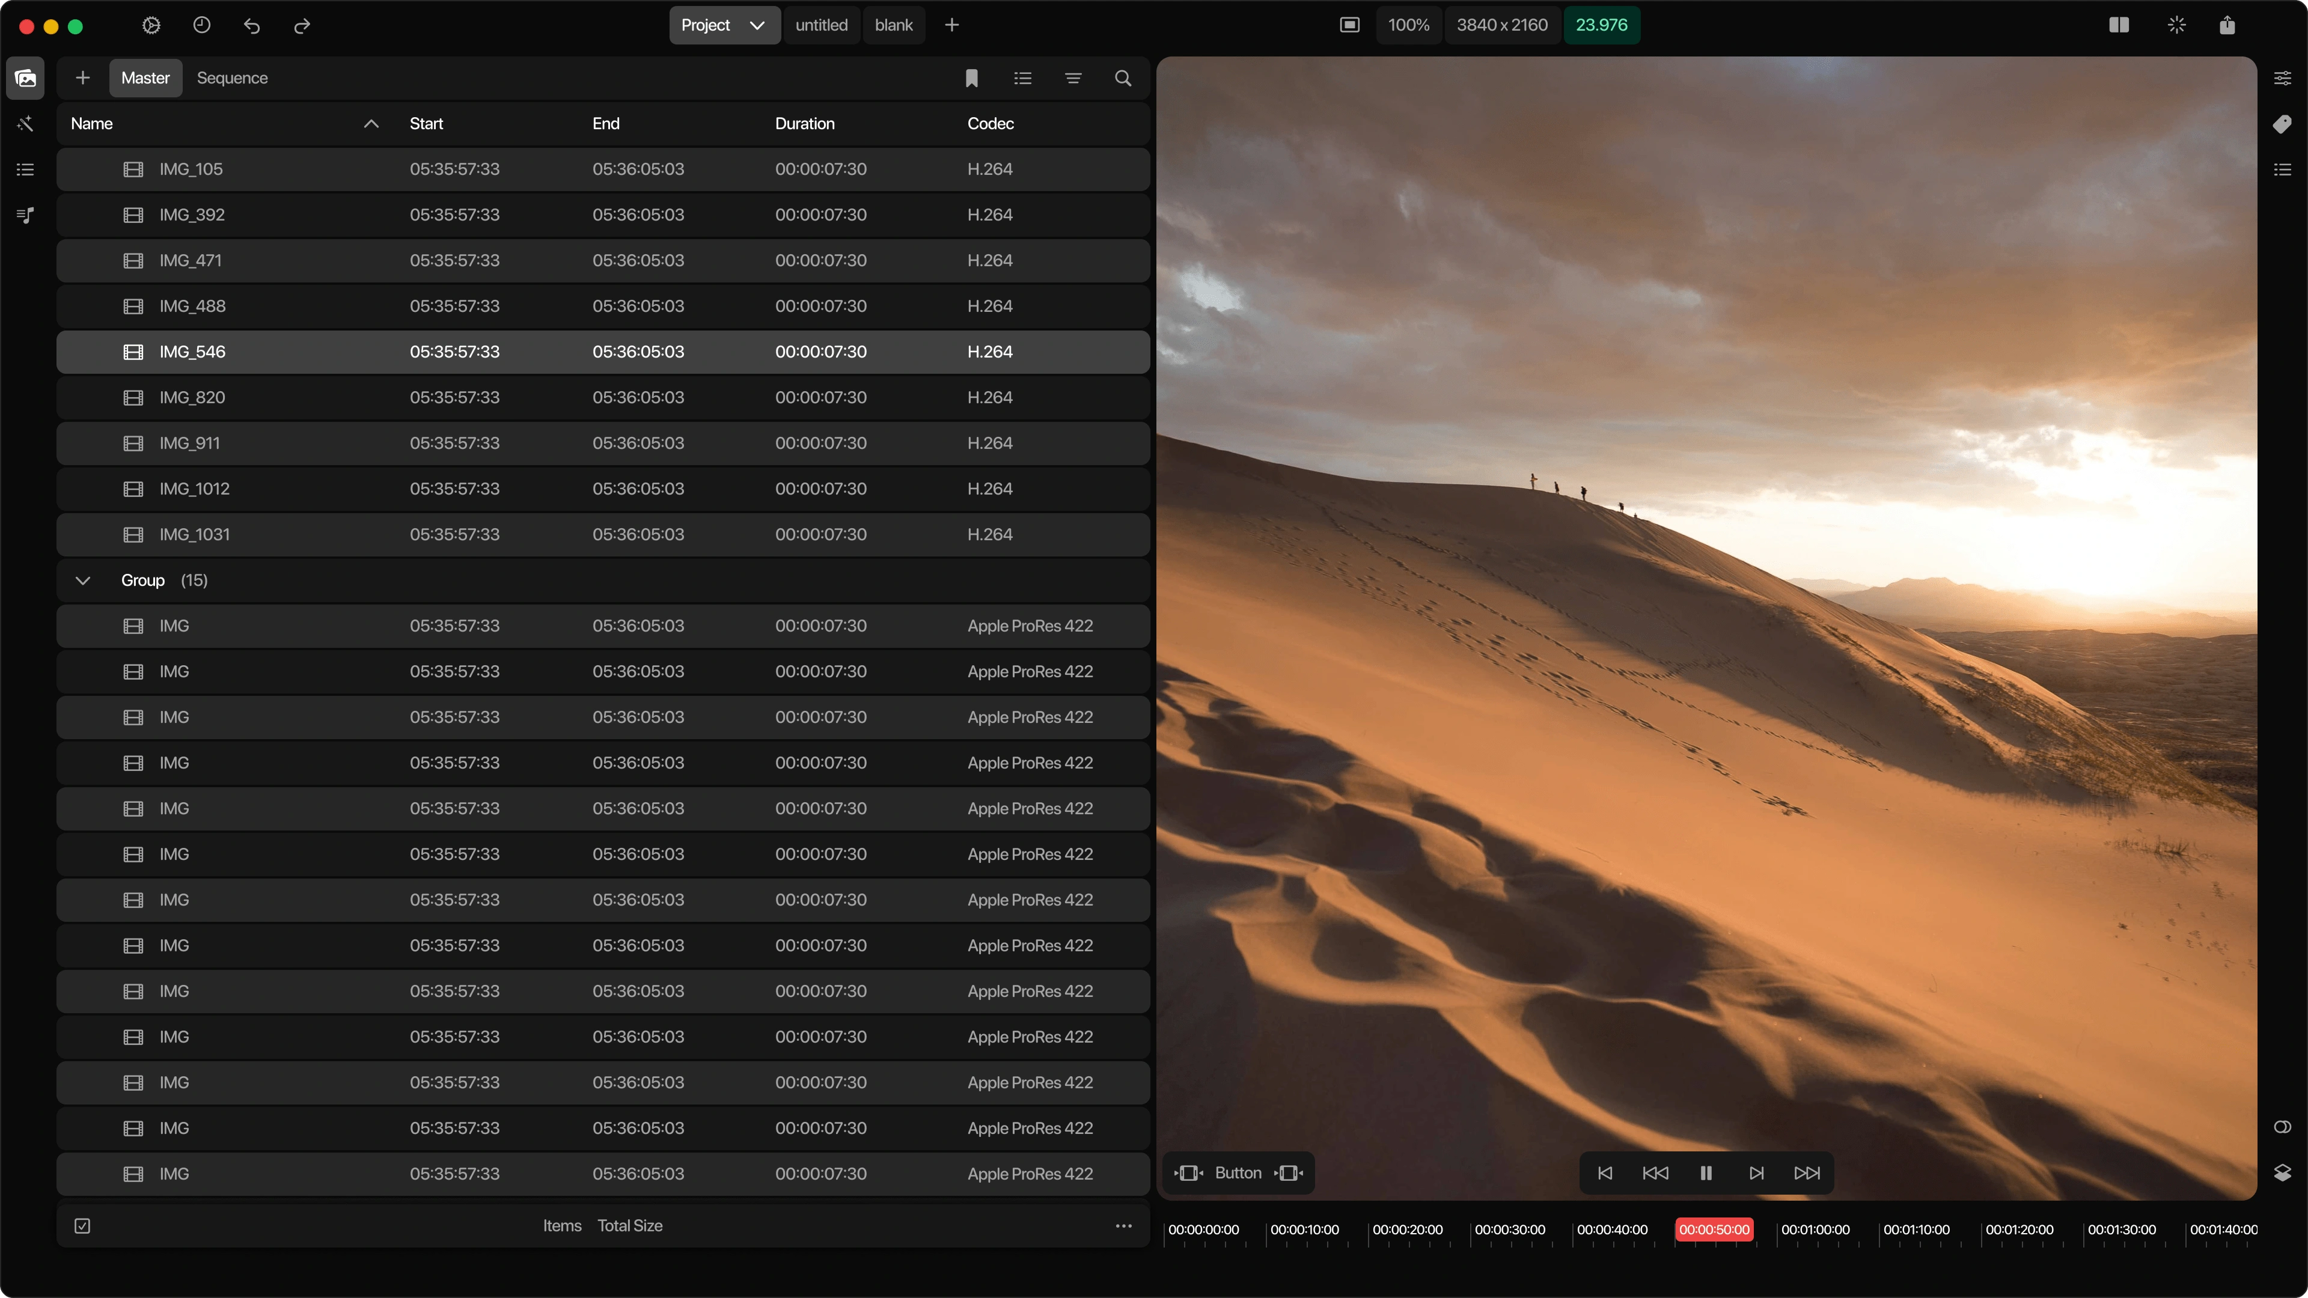Toggle the select-all checkbox at bottom
The height and width of the screenshot is (1298, 2308).
82,1225
